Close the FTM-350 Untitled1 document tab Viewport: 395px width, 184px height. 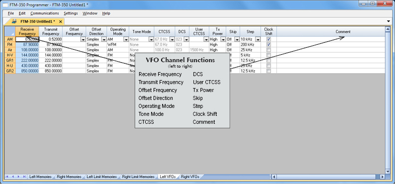click(60, 21)
